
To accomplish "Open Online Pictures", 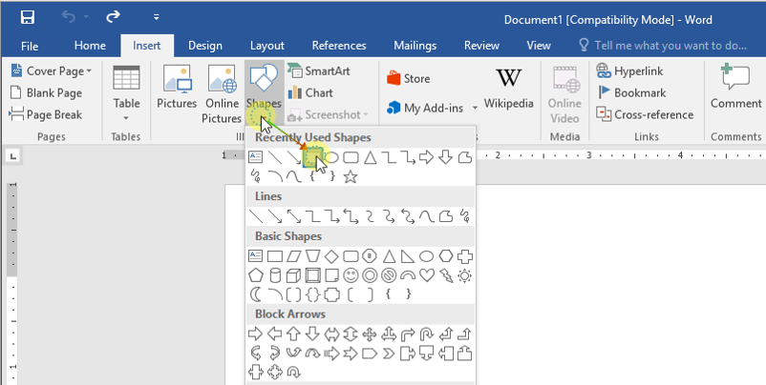I will (x=222, y=94).
